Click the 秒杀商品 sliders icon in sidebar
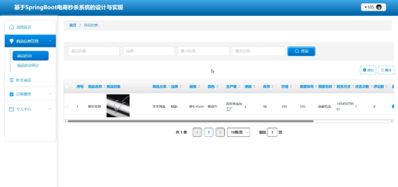This screenshot has width=398, height=187. 12,80
